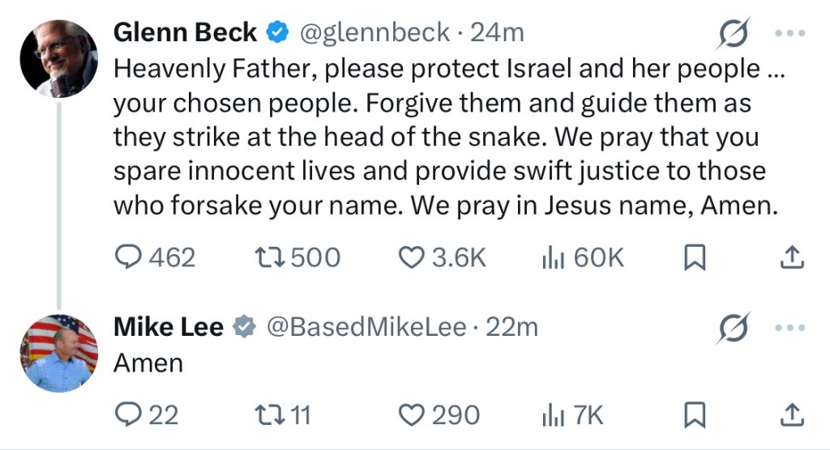
Task: Open more options for Glenn Beck's post
Action: pos(789,33)
